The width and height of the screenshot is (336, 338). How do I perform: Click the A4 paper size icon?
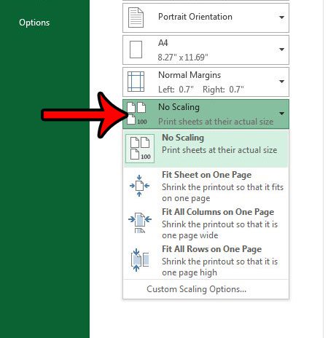coord(136,50)
